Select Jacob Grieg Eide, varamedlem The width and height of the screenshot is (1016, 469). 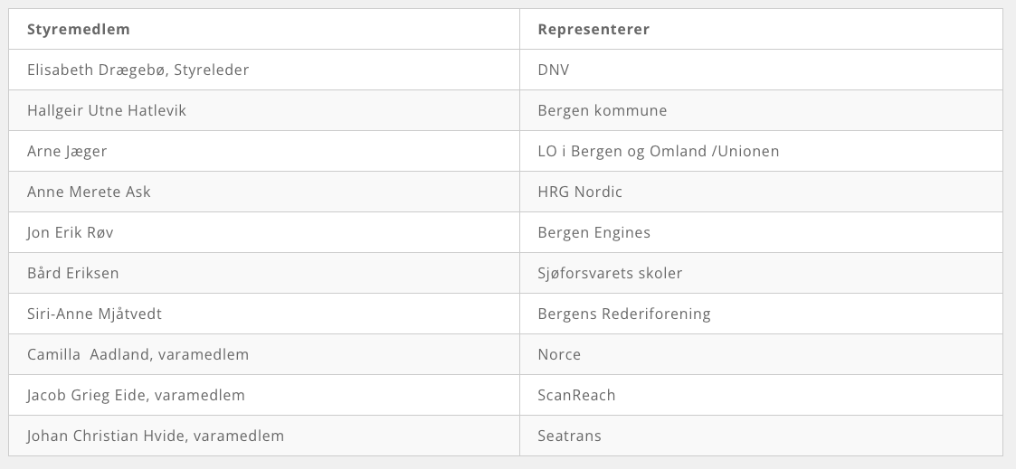(136, 395)
